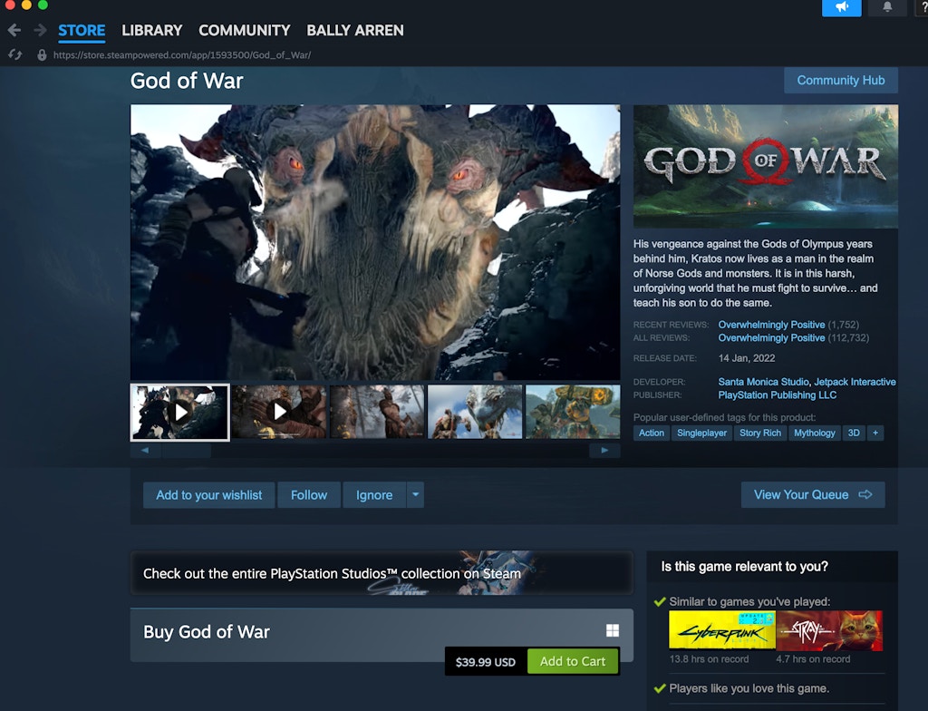Select the Action tag
928x711 pixels.
[x=651, y=433]
